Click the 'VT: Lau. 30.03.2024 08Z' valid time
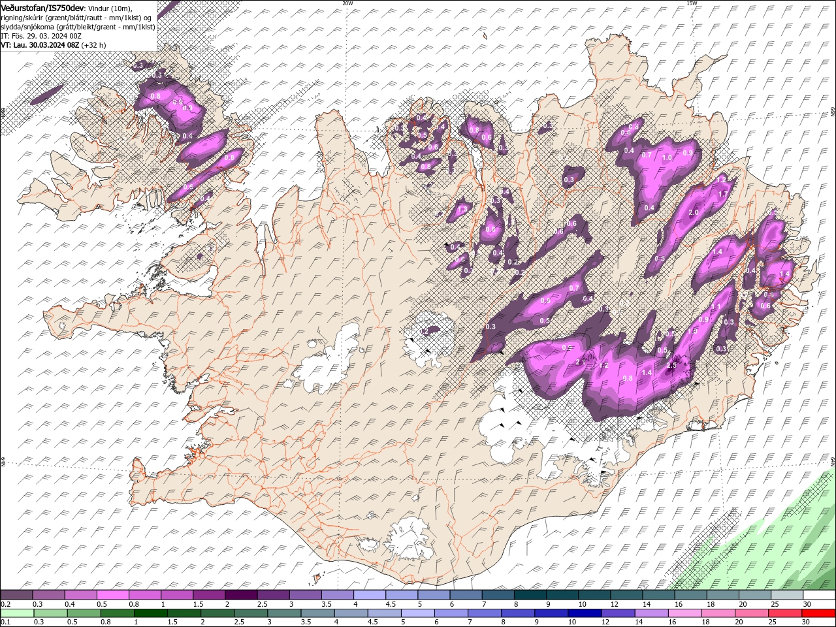The width and height of the screenshot is (836, 627). click(x=40, y=45)
